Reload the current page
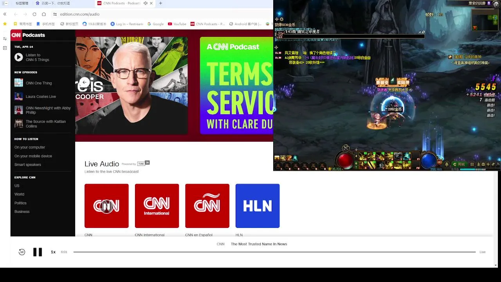Screen dimensions: 501x282 tap(34, 14)
